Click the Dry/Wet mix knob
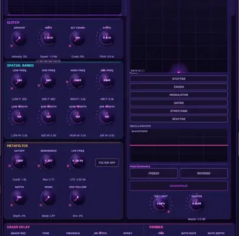The image size is (239, 236). [161, 204]
